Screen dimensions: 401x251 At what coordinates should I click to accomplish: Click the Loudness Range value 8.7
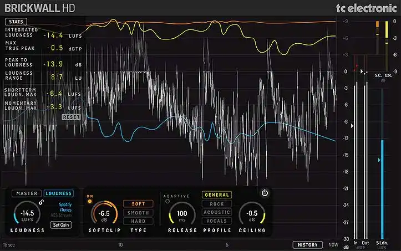pos(57,77)
